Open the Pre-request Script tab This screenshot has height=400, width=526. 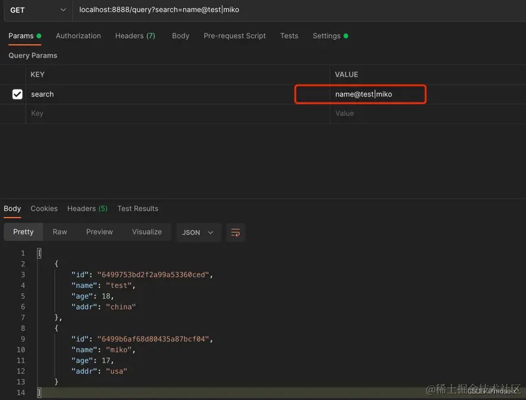point(234,36)
